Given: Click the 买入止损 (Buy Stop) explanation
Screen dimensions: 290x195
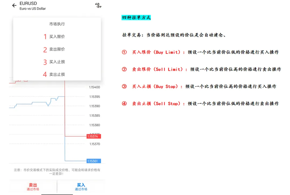Looking at the screenshot, I should 199,87.
